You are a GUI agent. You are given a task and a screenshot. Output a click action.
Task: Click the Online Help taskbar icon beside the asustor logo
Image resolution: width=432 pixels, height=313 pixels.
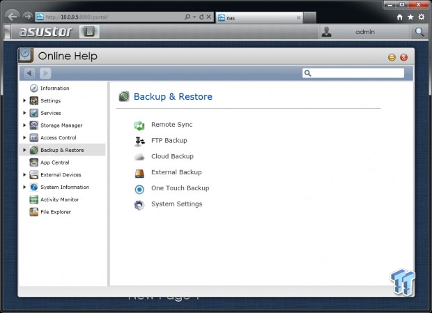[89, 31]
